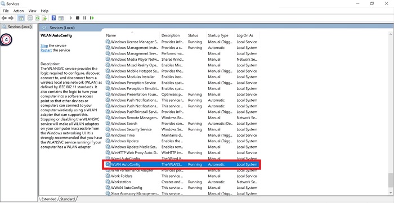394x203 pixels.
Task: Open the View menu
Action: (x=33, y=11)
